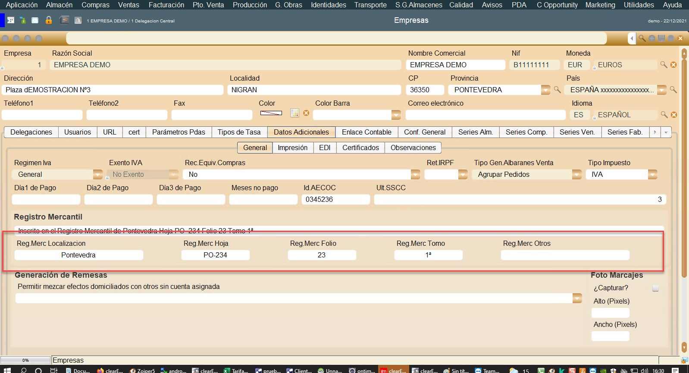Click the Reg.Merc Otros input field
This screenshot has width=689, height=373.
point(565,255)
